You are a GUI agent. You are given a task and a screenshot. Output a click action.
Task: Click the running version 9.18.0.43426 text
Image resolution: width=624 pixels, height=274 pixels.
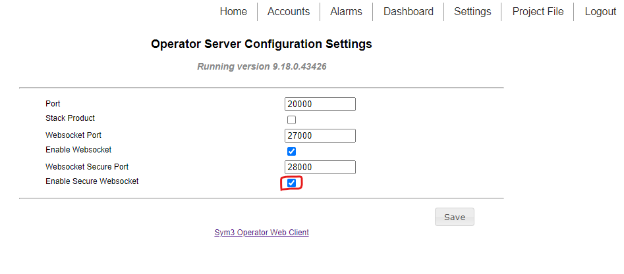[x=262, y=66]
